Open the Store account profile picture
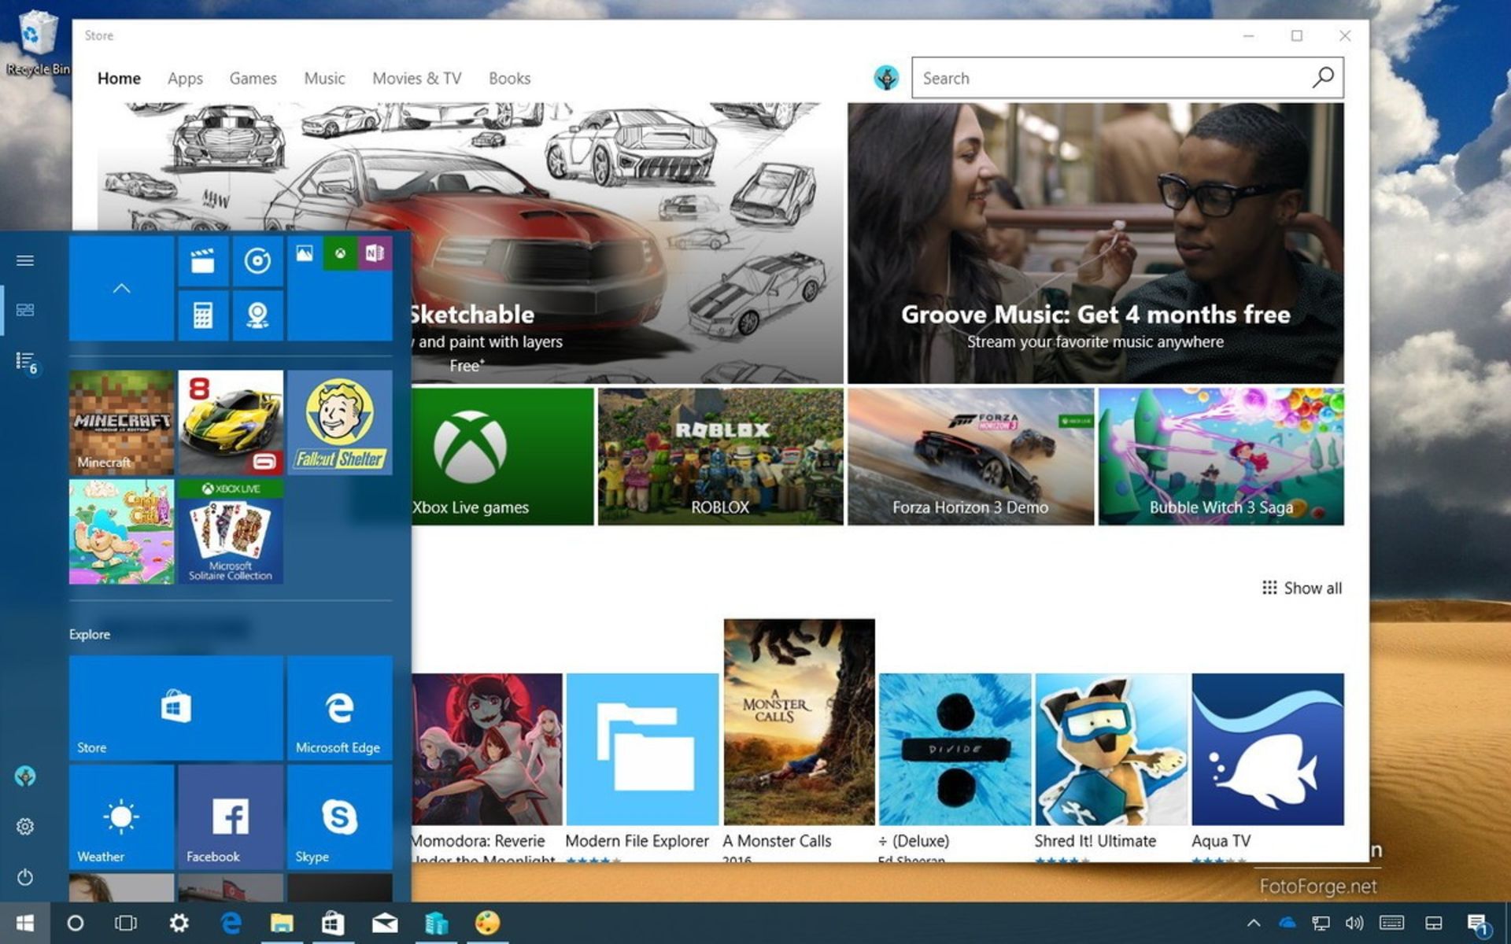 tap(886, 78)
